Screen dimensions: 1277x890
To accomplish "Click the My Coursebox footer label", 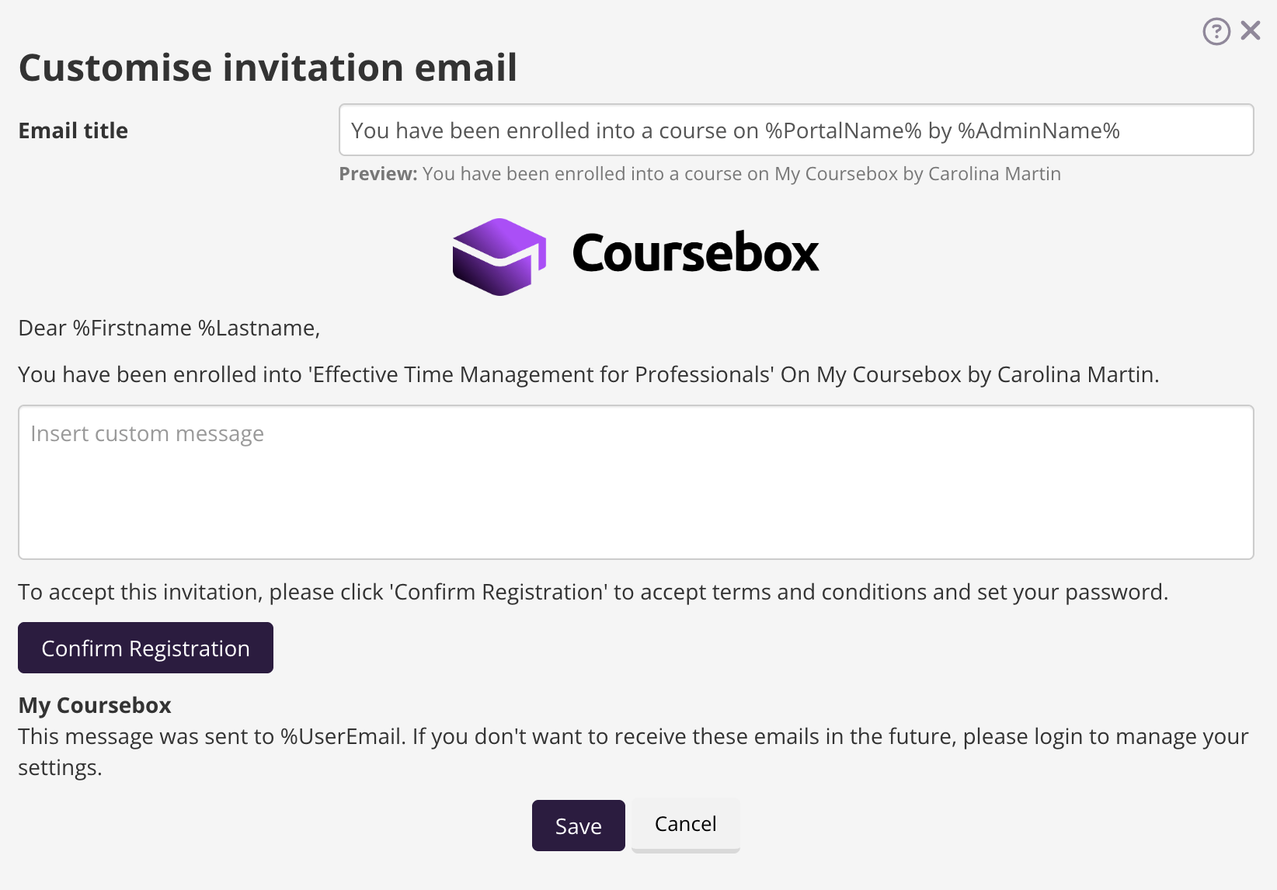I will [94, 704].
